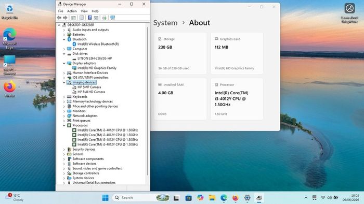The height and width of the screenshot is (204, 364).
Task: Open the weather widget showing 13°C Cloudy
Action: tap(15, 197)
